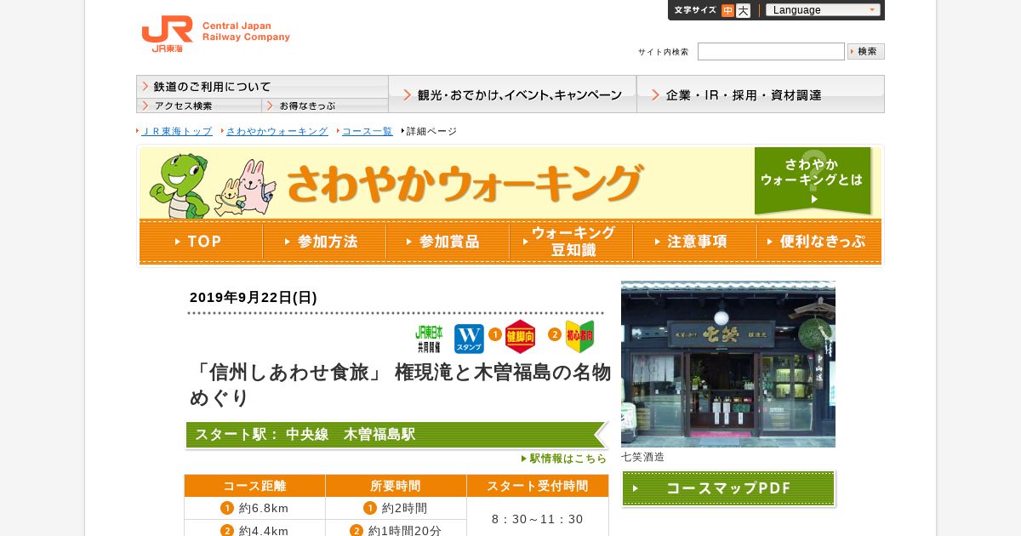Click the turtle mascot character image

coord(180,185)
